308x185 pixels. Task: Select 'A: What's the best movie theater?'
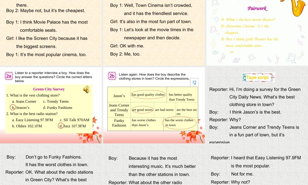click(248, 20)
